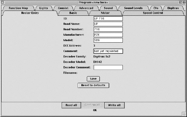Click the Manufacturer field showing P2K
The height and width of the screenshot is (117, 187).
pyautogui.click(x=108, y=35)
